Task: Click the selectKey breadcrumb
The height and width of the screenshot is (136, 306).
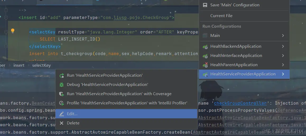Action: (x=41, y=65)
